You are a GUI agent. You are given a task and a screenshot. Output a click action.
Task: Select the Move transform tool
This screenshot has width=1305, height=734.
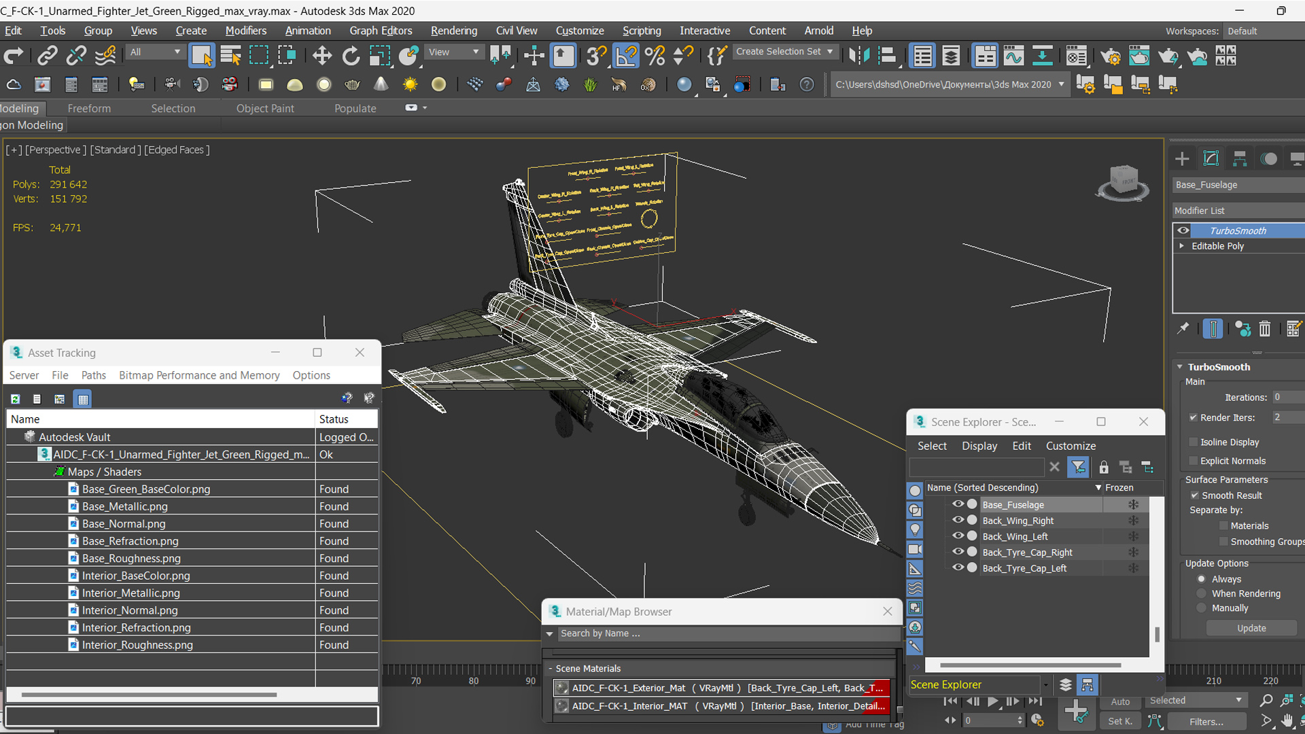(321, 56)
